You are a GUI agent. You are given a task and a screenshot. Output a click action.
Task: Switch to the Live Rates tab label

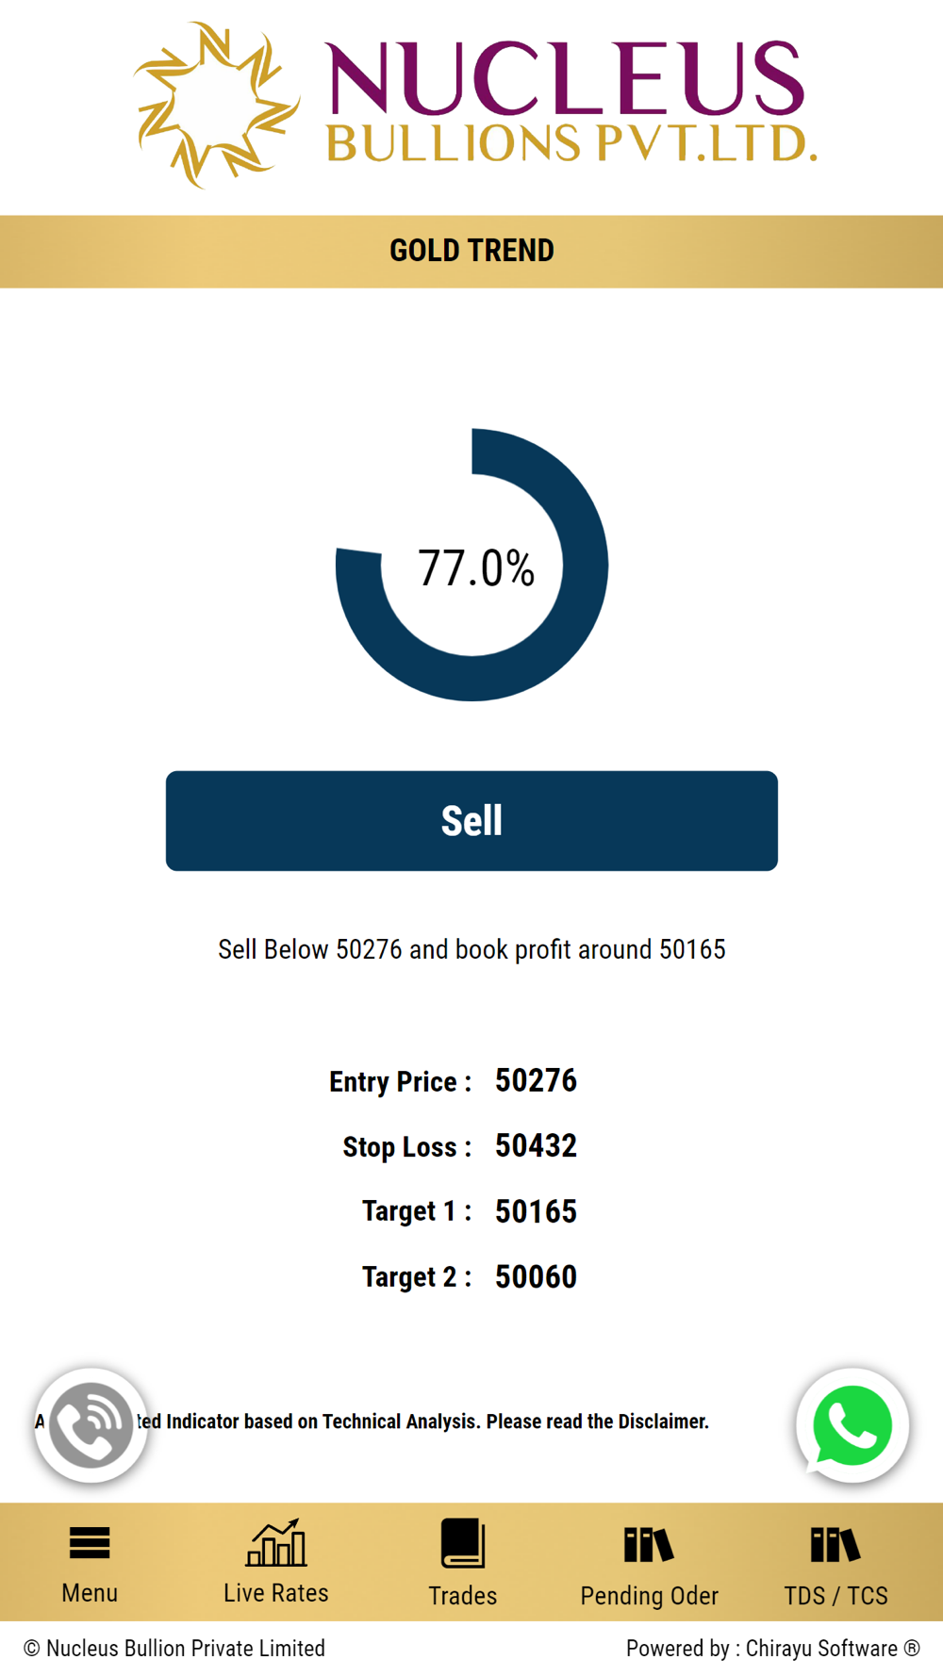(x=276, y=1592)
